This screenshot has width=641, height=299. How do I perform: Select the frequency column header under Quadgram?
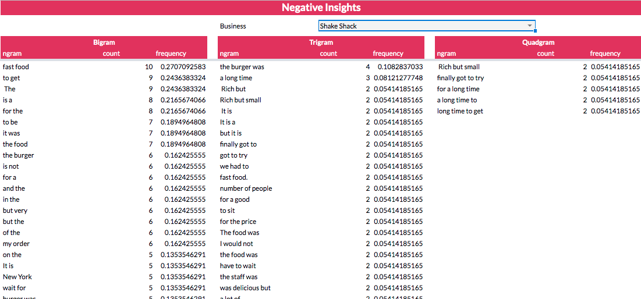pyautogui.click(x=605, y=54)
